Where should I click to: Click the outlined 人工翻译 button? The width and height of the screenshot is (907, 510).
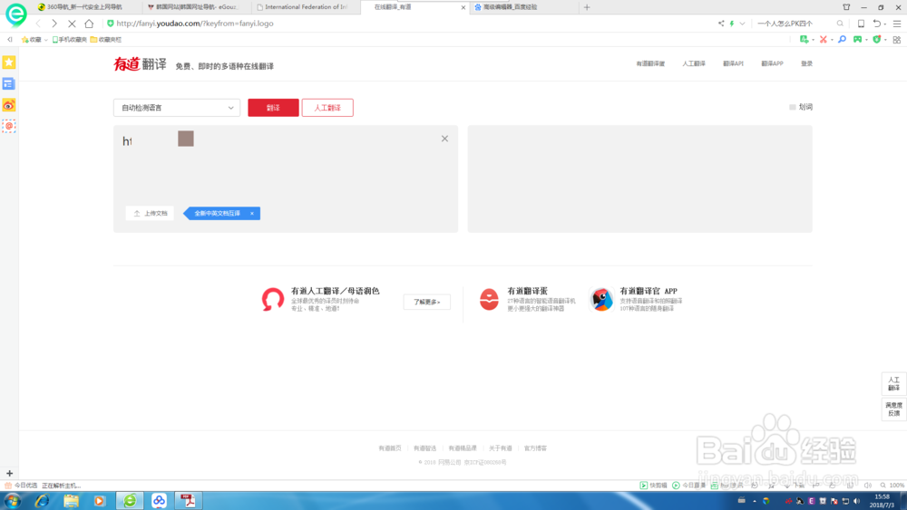pos(327,108)
